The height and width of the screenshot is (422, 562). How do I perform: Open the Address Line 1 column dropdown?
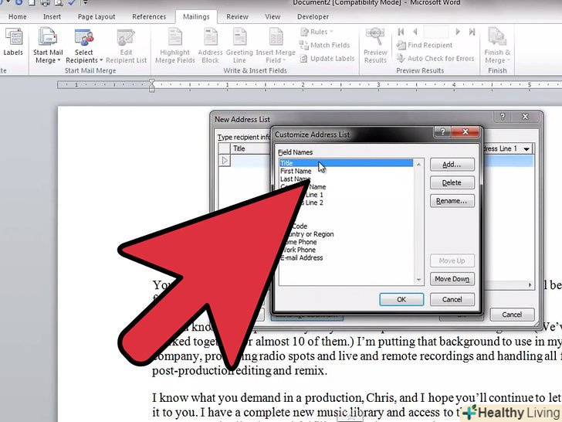(x=526, y=149)
